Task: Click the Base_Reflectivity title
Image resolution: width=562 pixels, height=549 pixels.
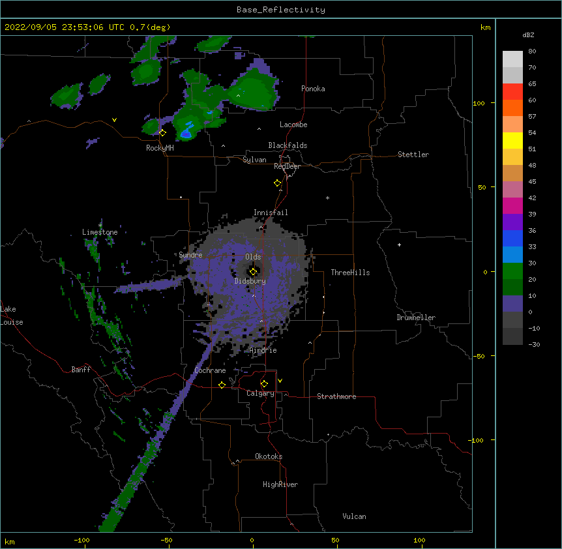Action: 281,10
